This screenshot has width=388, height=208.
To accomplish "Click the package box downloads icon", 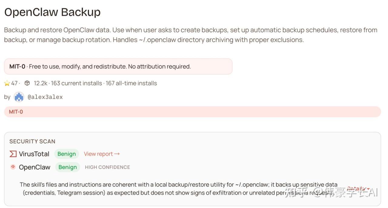I will click(27, 83).
